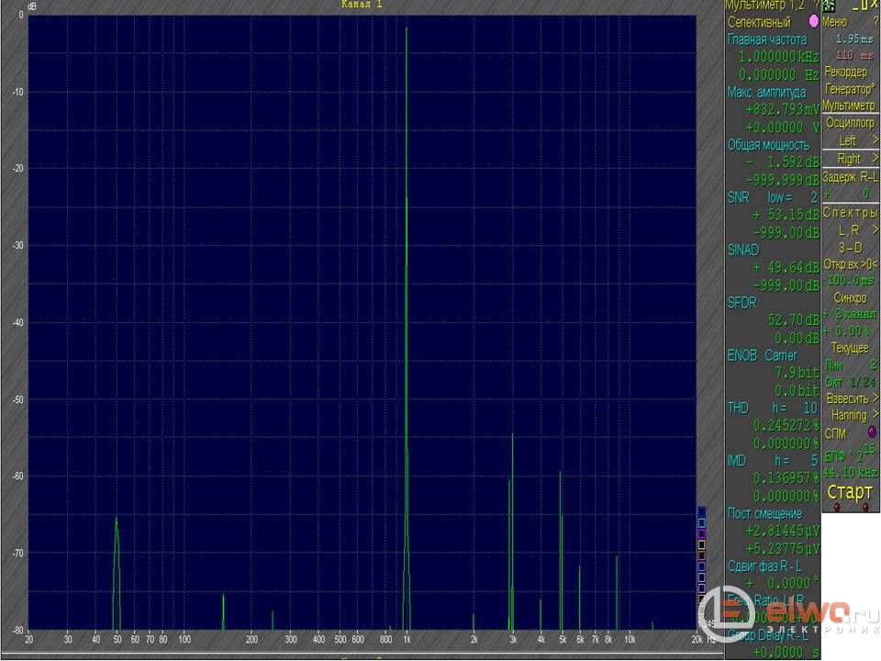Expand the Right channel submenu

851,159
